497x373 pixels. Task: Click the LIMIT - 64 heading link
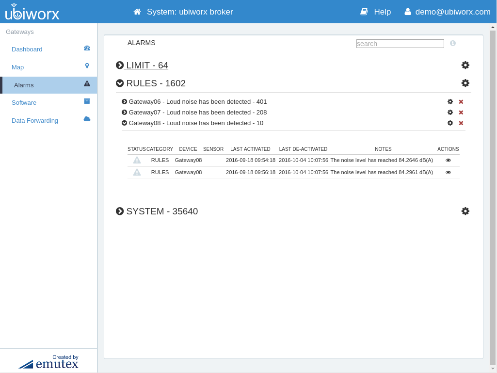coord(147,65)
